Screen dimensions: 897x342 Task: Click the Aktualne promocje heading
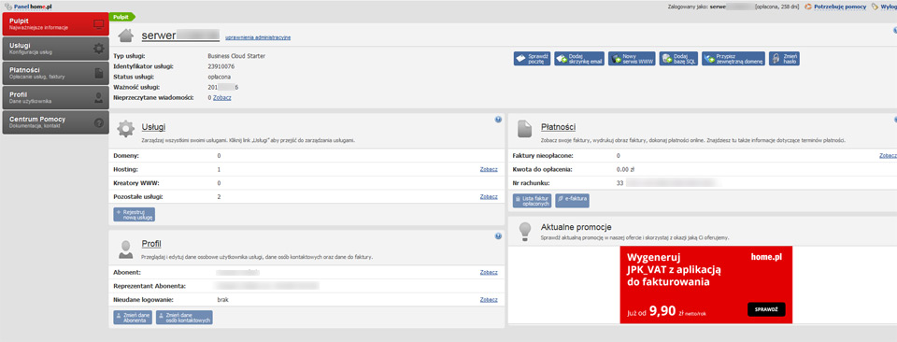[577, 227]
